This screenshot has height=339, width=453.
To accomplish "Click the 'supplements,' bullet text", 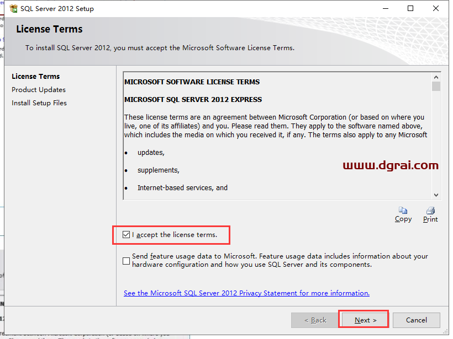I will tap(159, 170).
